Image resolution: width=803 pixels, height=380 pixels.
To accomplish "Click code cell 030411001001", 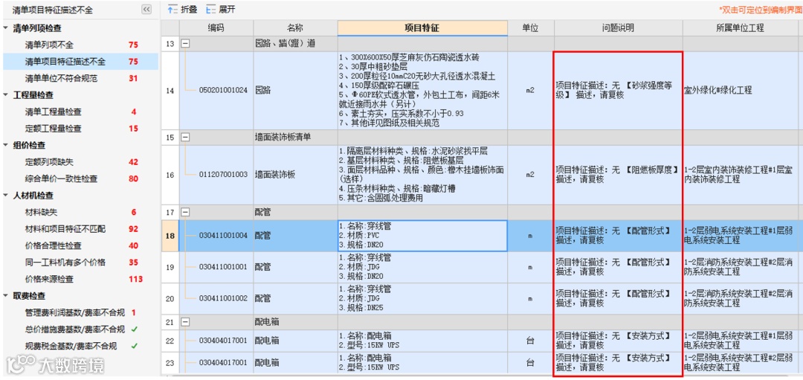I will 223,267.
